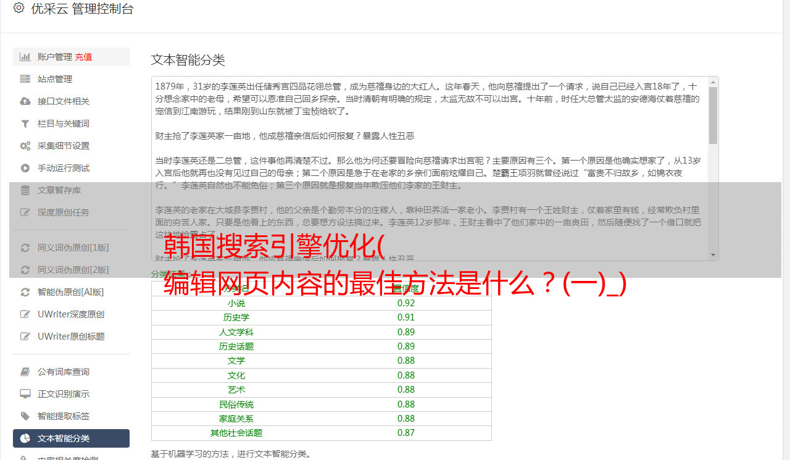Click the server icon for 站点管理
The image size is (790, 460).
pos(25,79)
